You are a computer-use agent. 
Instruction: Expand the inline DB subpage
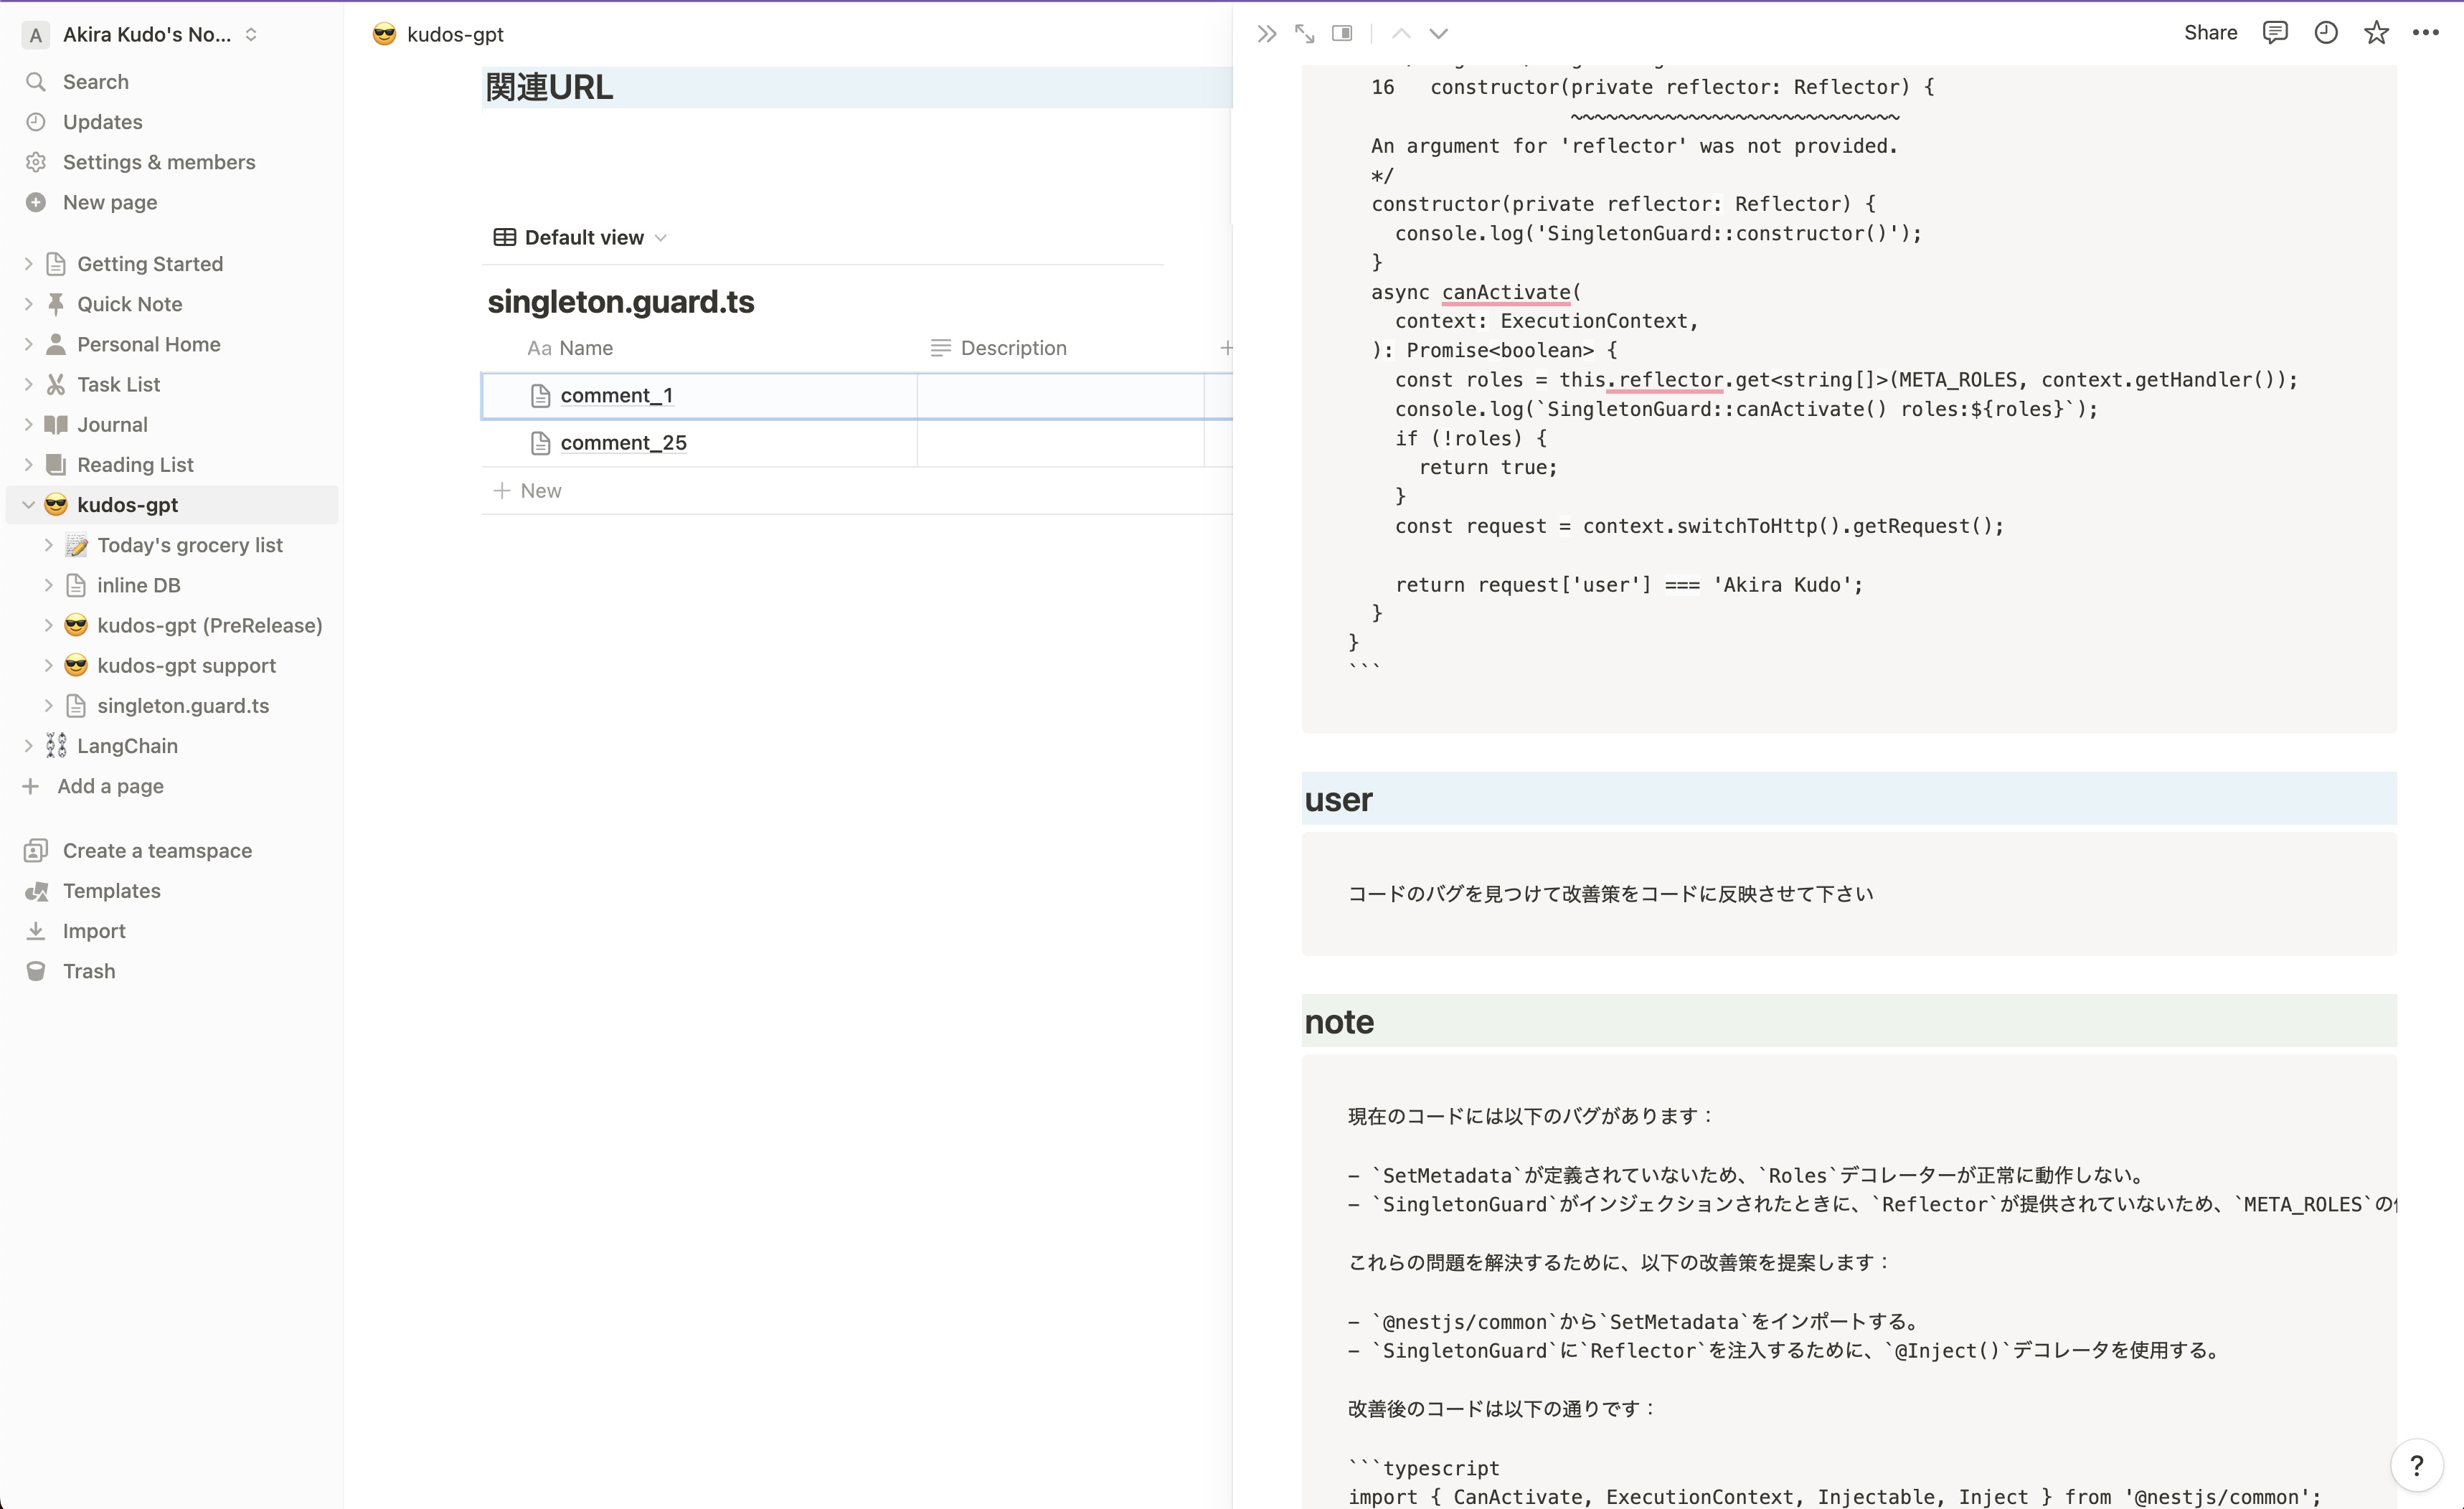[x=48, y=585]
